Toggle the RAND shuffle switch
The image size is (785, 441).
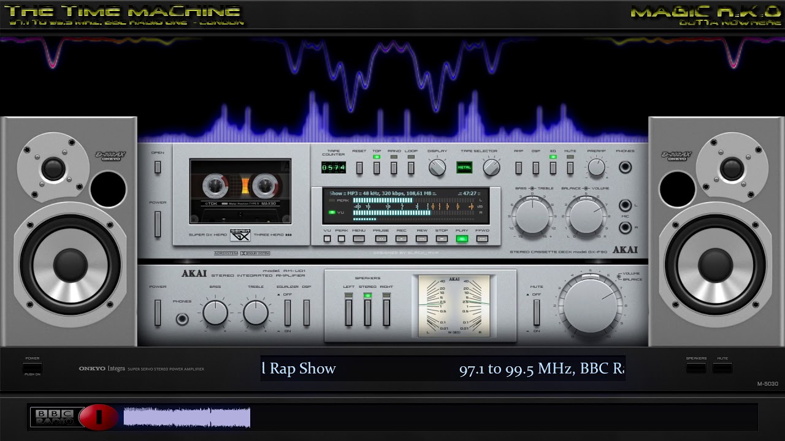394,168
